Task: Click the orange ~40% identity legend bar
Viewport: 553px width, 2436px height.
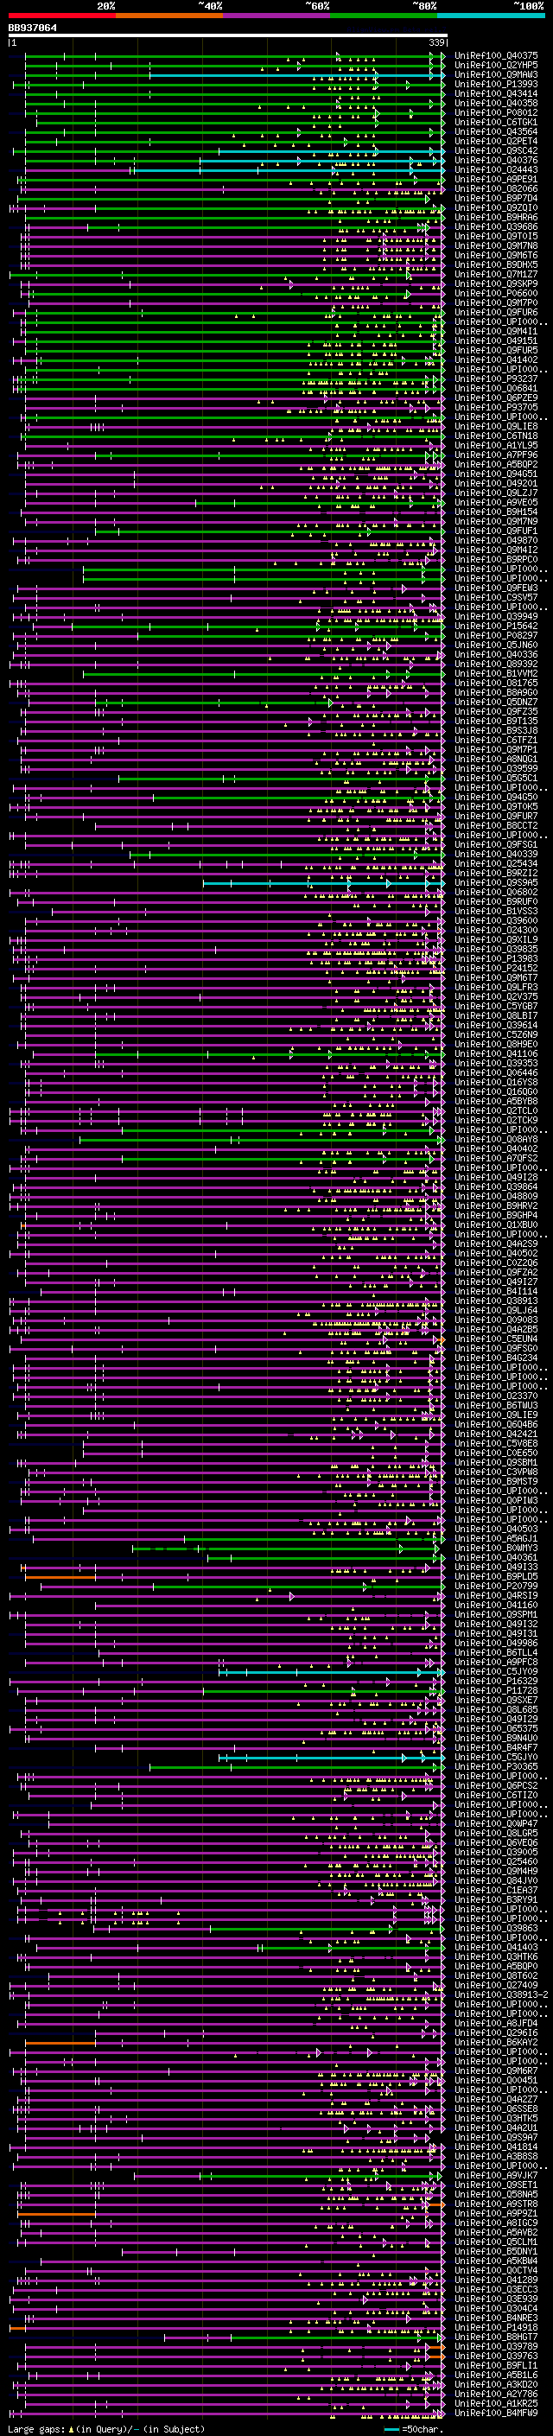Action: (169, 16)
